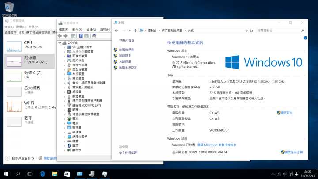Open Device Manager 動作(A) menu
Image resolution: width=318 pixels, height=179 pixels.
pos(77,30)
